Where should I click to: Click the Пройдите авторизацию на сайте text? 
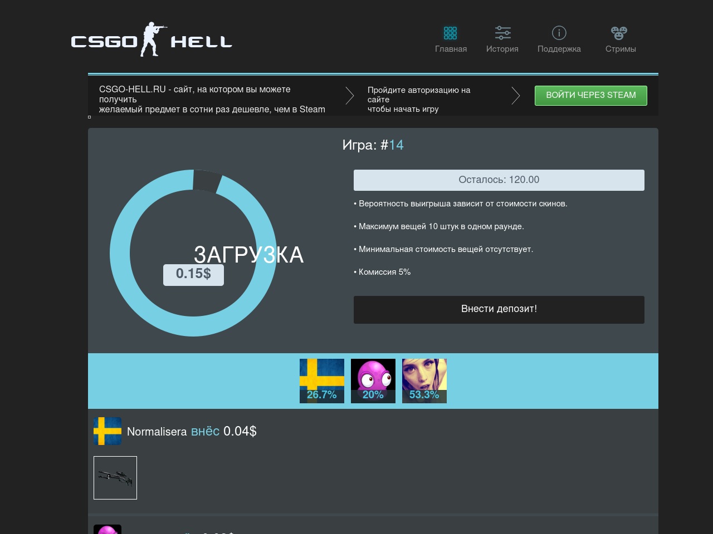419,95
